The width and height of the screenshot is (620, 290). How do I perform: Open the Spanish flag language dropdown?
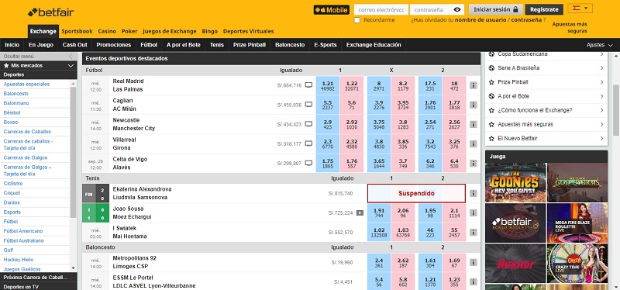580,9
